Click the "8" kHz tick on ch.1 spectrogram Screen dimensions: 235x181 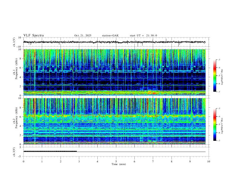pos(21,59)
